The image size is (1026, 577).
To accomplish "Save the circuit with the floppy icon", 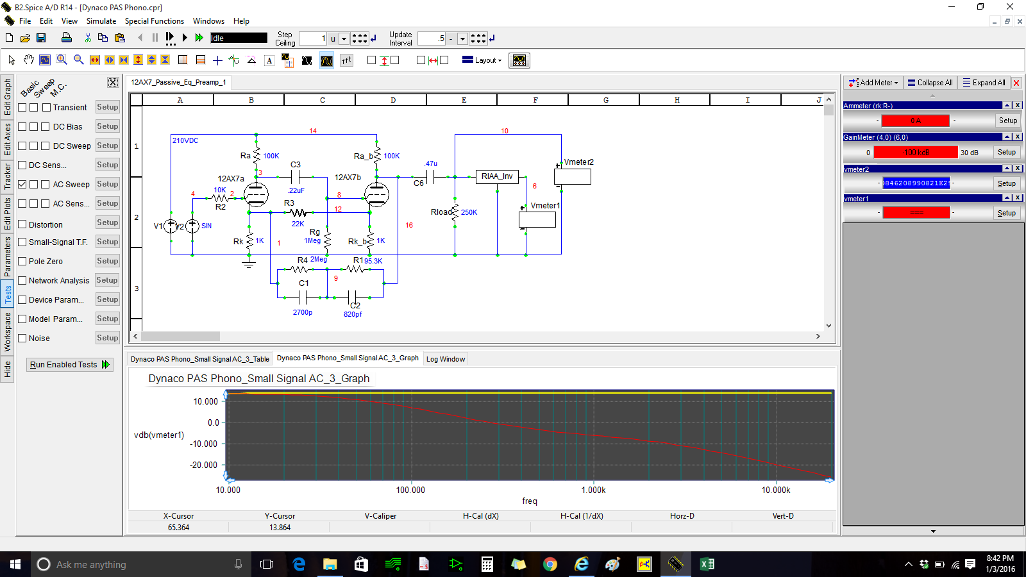I will coord(41,38).
